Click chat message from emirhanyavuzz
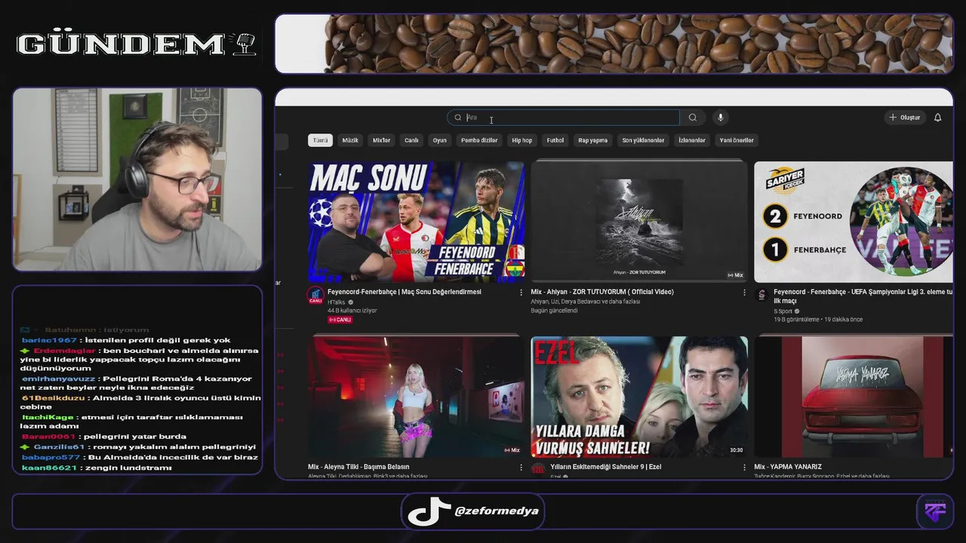This screenshot has width=966, height=543. 136,383
